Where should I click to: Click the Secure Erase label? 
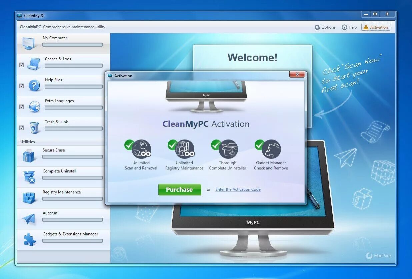tap(54, 150)
